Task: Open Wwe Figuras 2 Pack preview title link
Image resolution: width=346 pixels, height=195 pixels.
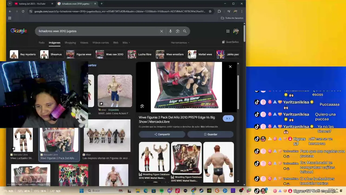Action: point(177,119)
